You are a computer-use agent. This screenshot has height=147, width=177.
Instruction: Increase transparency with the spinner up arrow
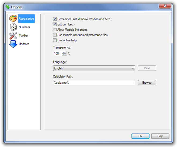tap(64, 52)
